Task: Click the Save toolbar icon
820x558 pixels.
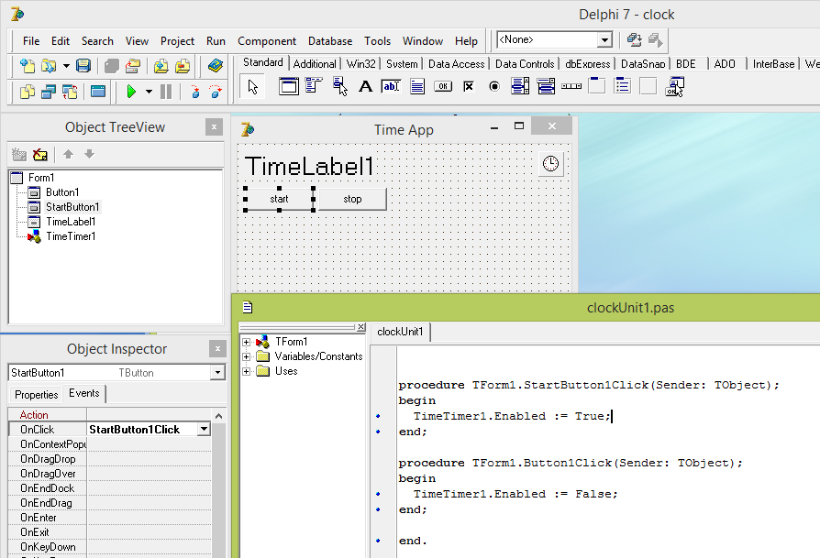Action: pos(83,66)
